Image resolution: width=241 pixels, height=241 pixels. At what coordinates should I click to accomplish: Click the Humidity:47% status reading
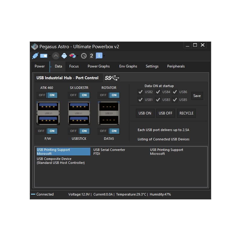click(x=160, y=194)
